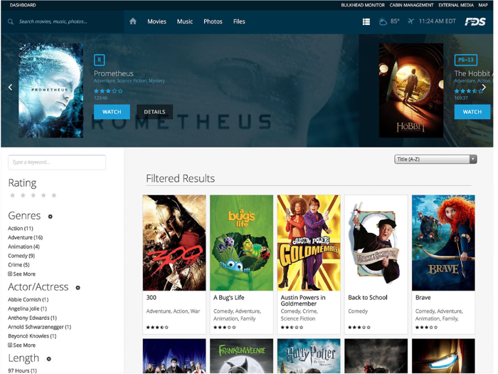Filter by Beyoncé Knowles (1)
The width and height of the screenshot is (498, 374).
[32, 336]
